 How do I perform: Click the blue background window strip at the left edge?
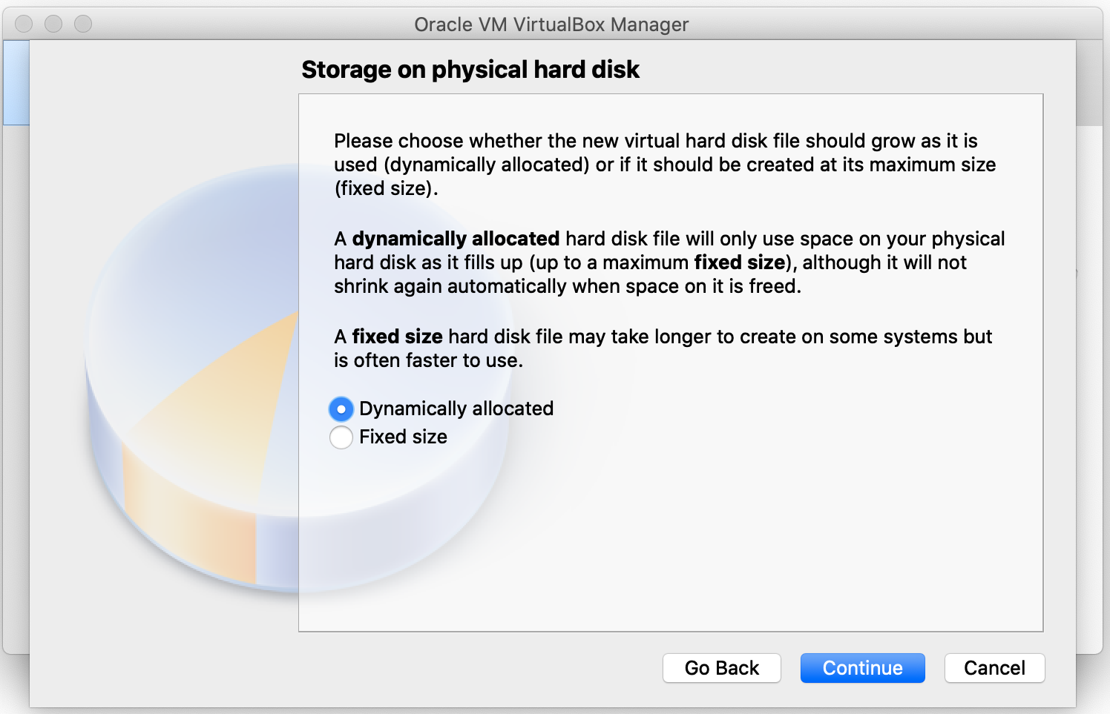(x=16, y=82)
